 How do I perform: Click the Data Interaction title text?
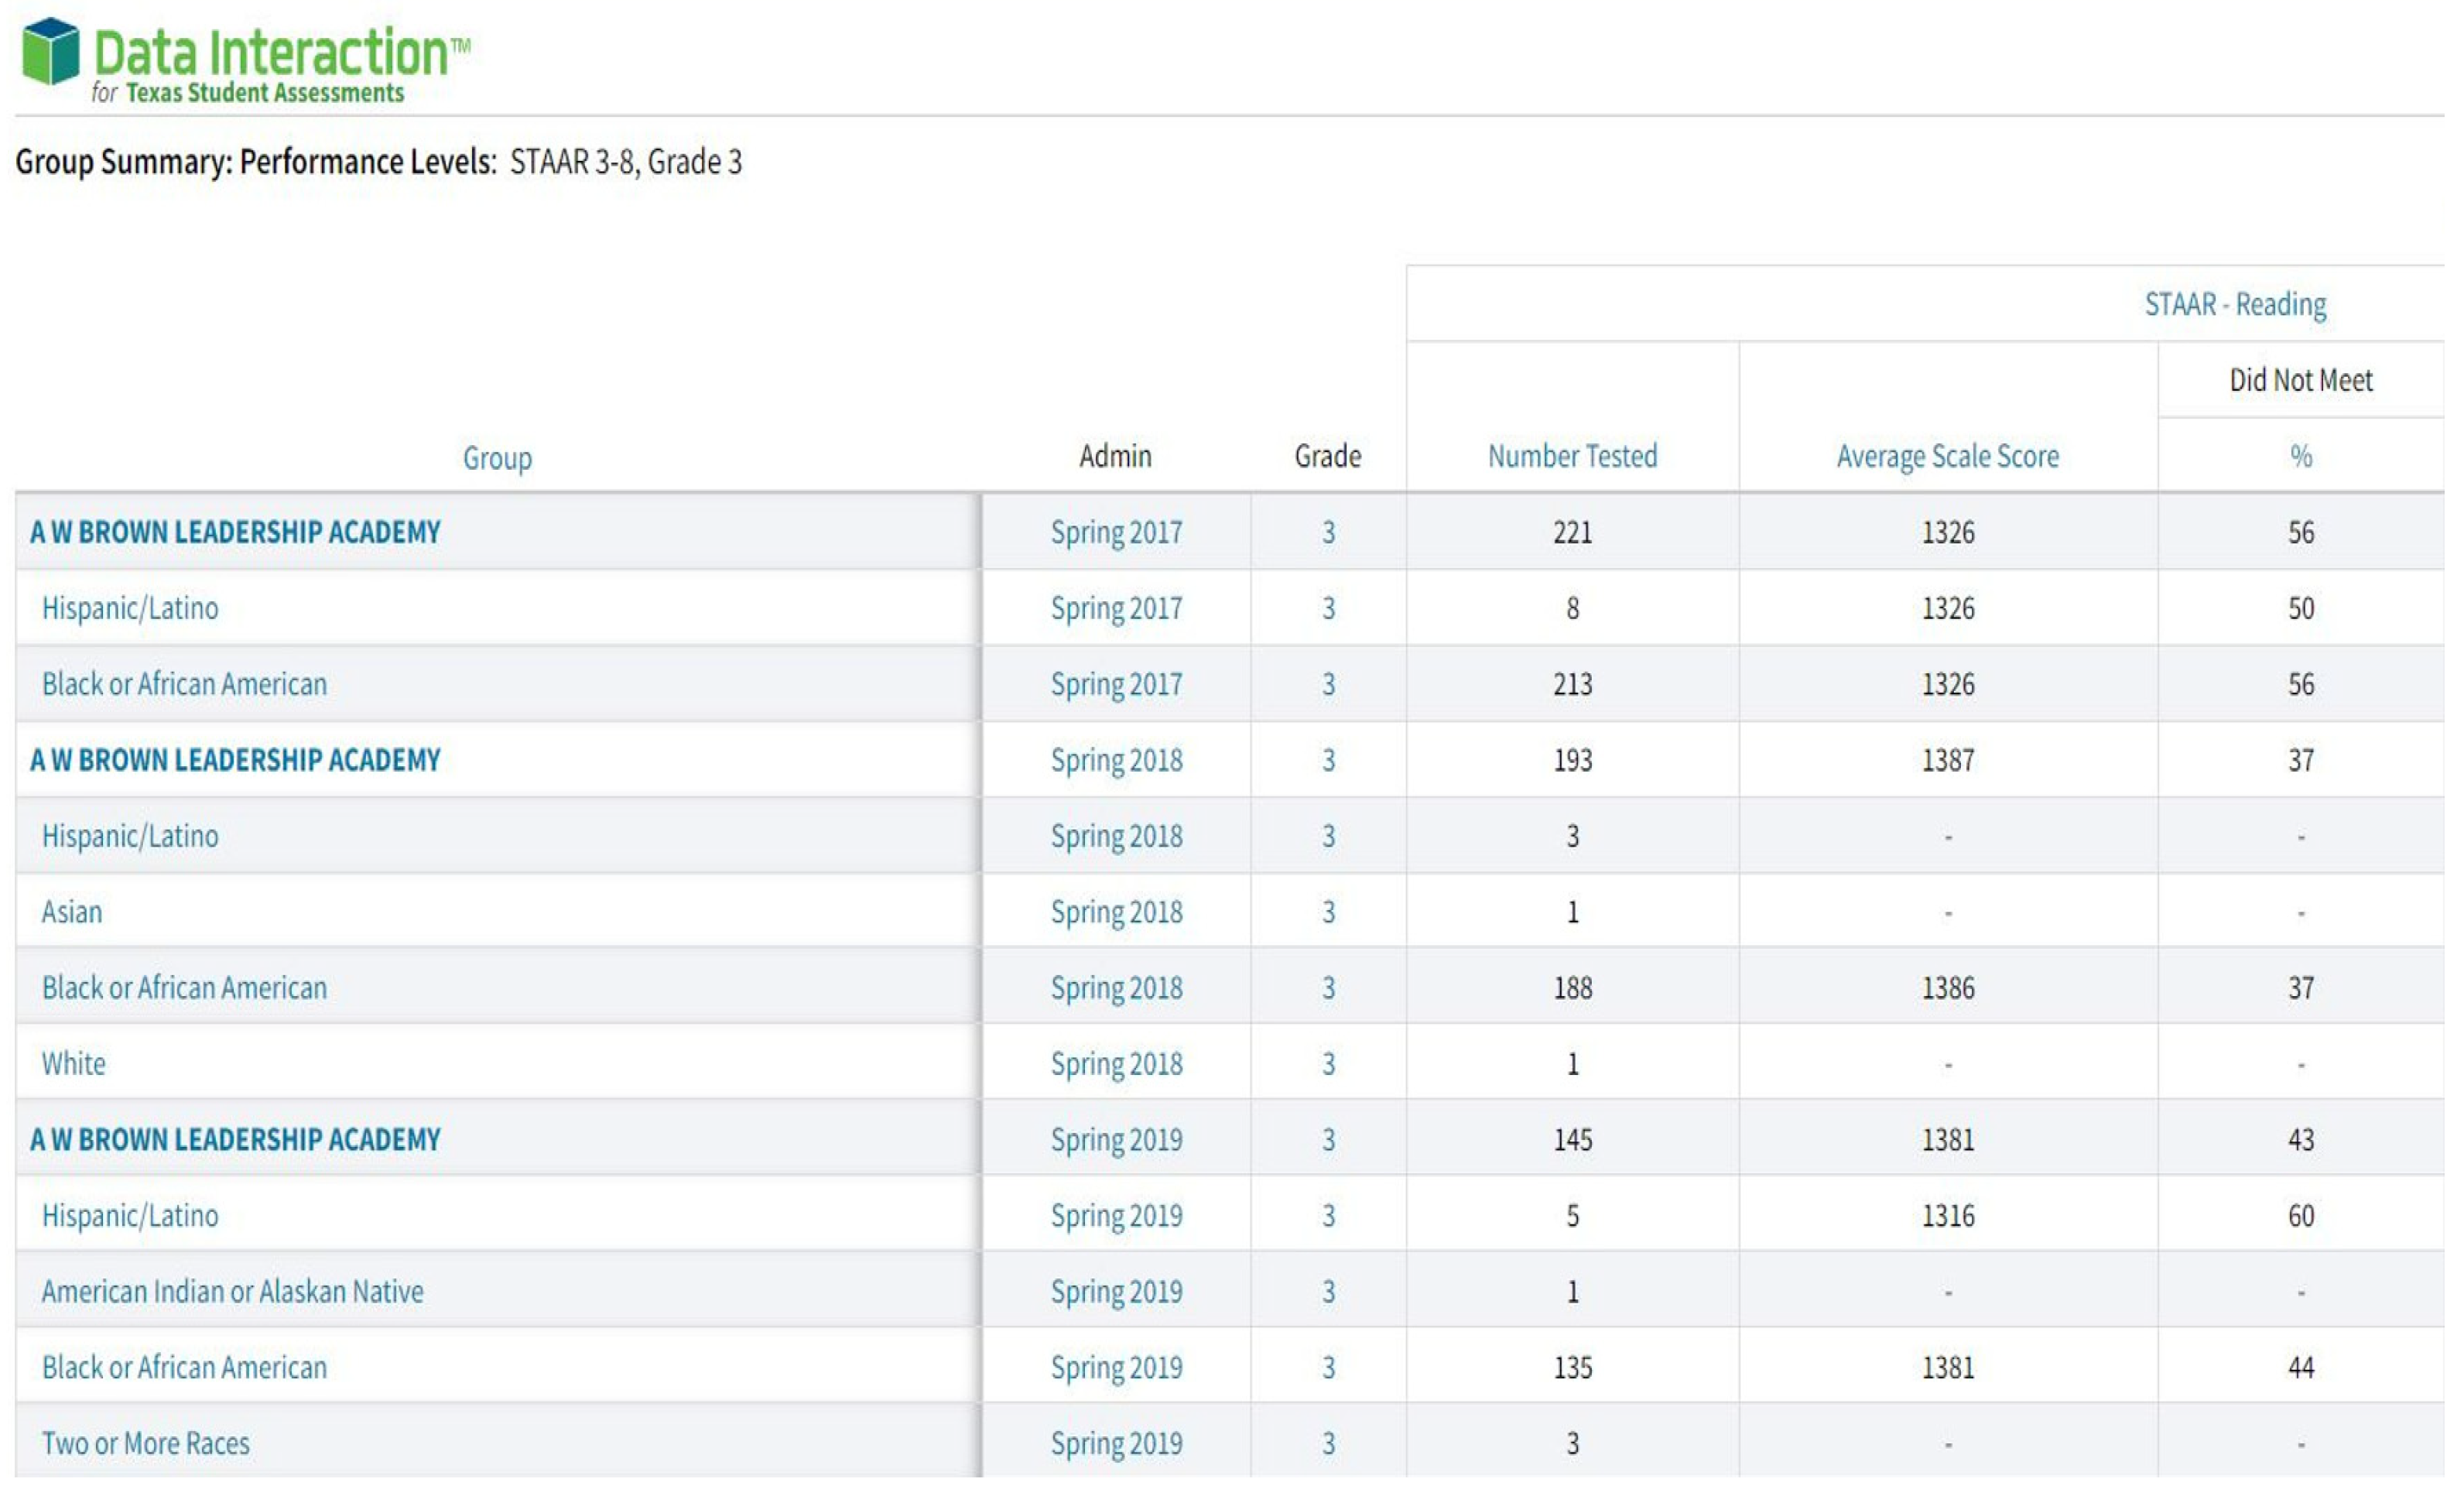pyautogui.click(x=272, y=52)
